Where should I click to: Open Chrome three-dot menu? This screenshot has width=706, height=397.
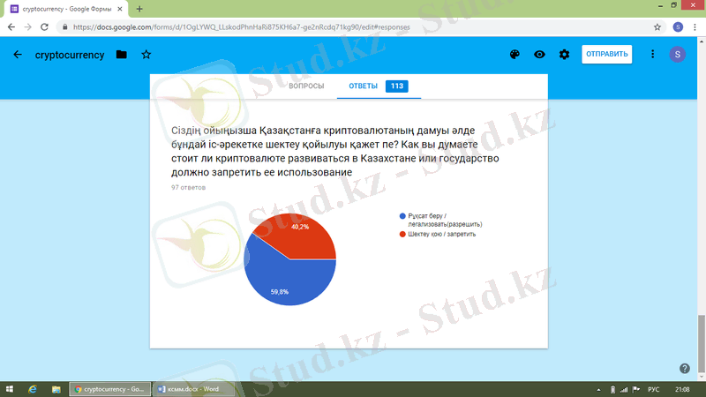(695, 27)
